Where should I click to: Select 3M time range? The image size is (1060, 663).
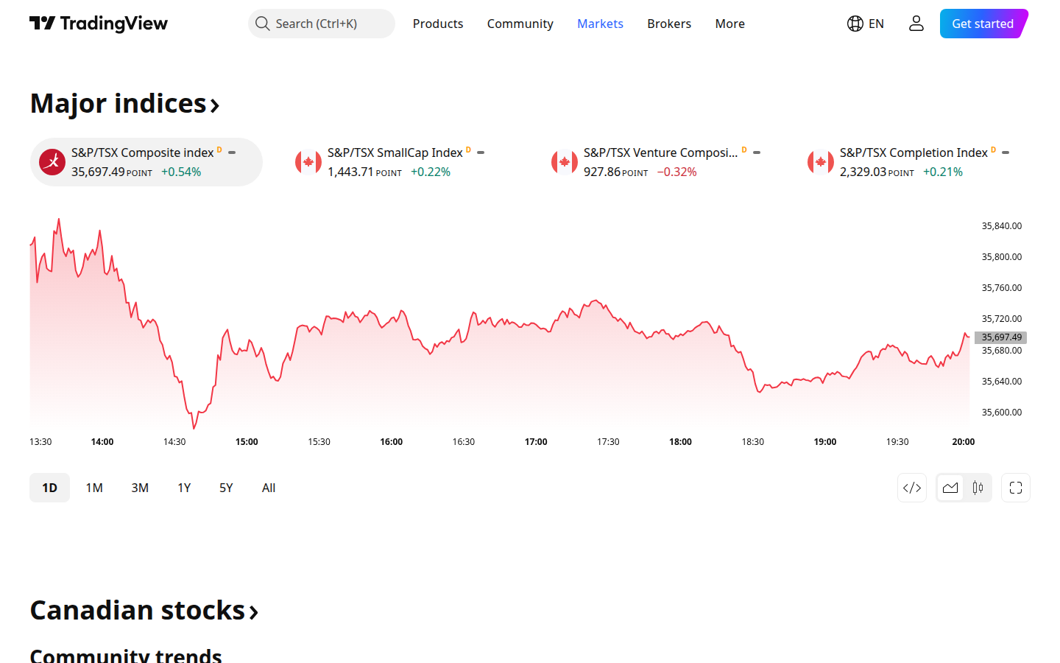tap(140, 488)
